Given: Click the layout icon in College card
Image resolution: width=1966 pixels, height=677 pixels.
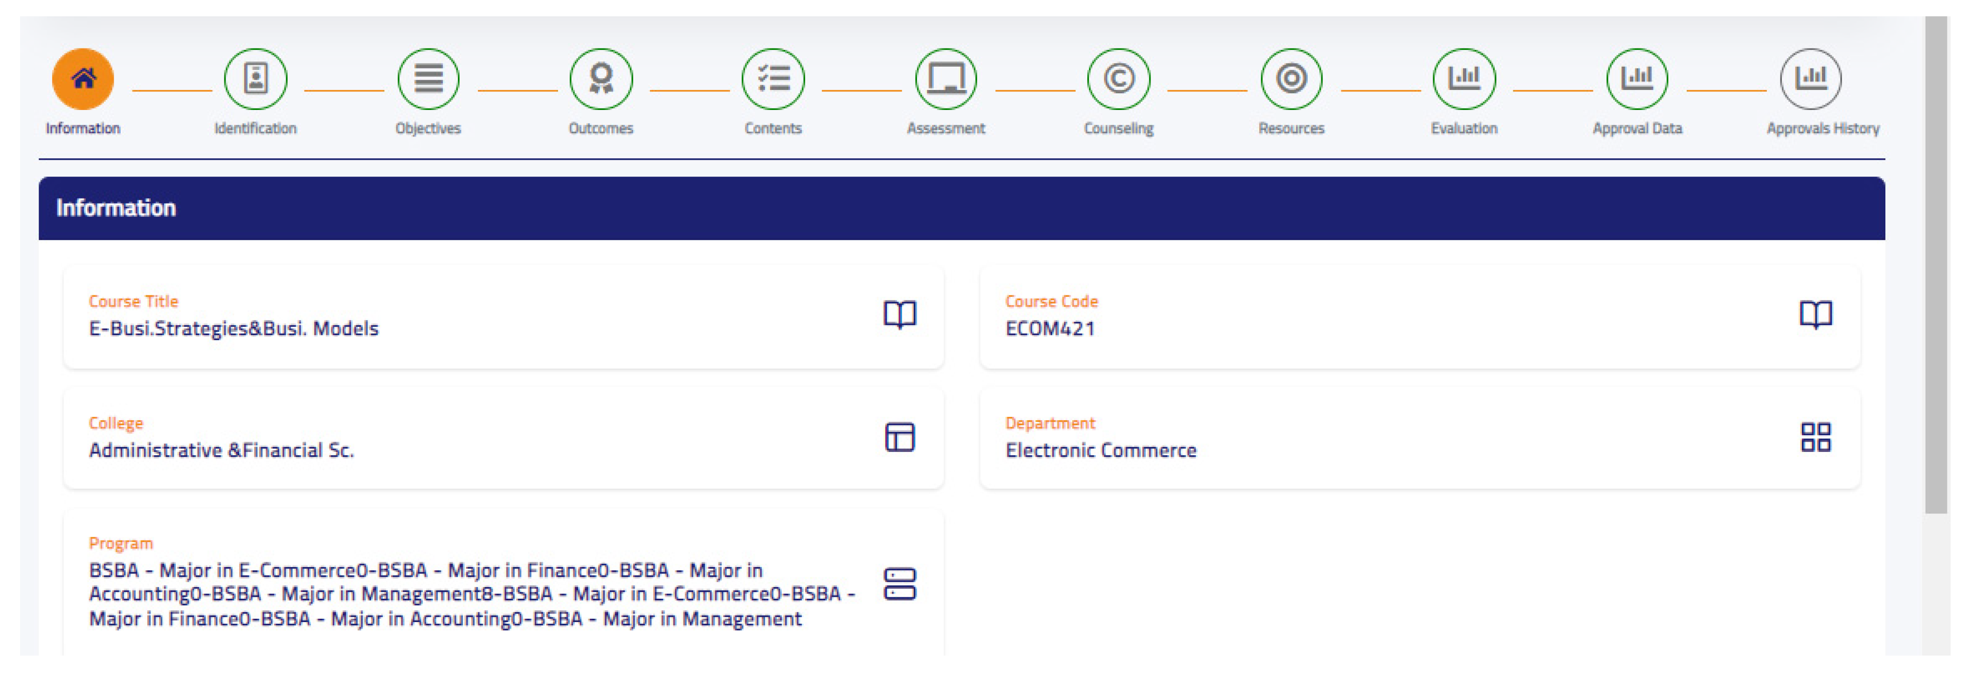Looking at the screenshot, I should click(900, 438).
